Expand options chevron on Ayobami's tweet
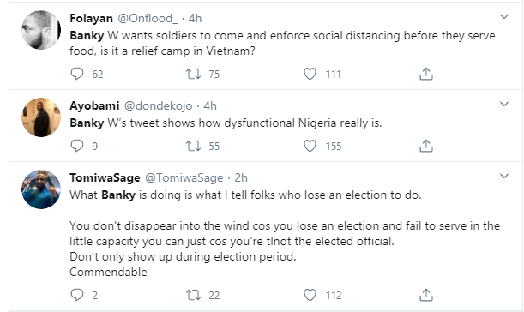 click(x=504, y=104)
